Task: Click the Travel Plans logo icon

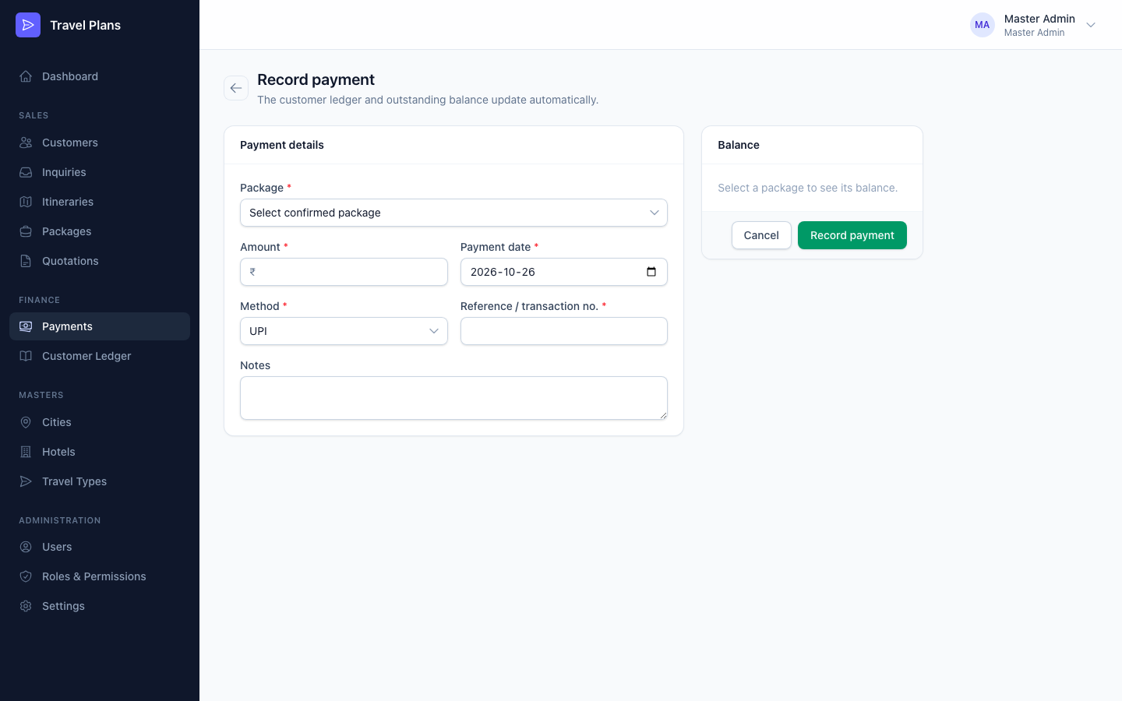Action: point(28,25)
